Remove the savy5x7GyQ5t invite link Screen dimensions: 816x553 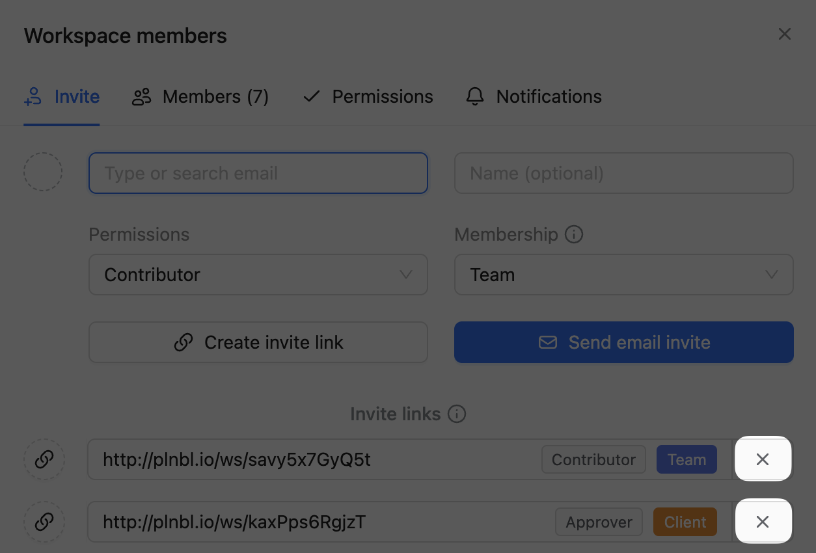tap(763, 459)
